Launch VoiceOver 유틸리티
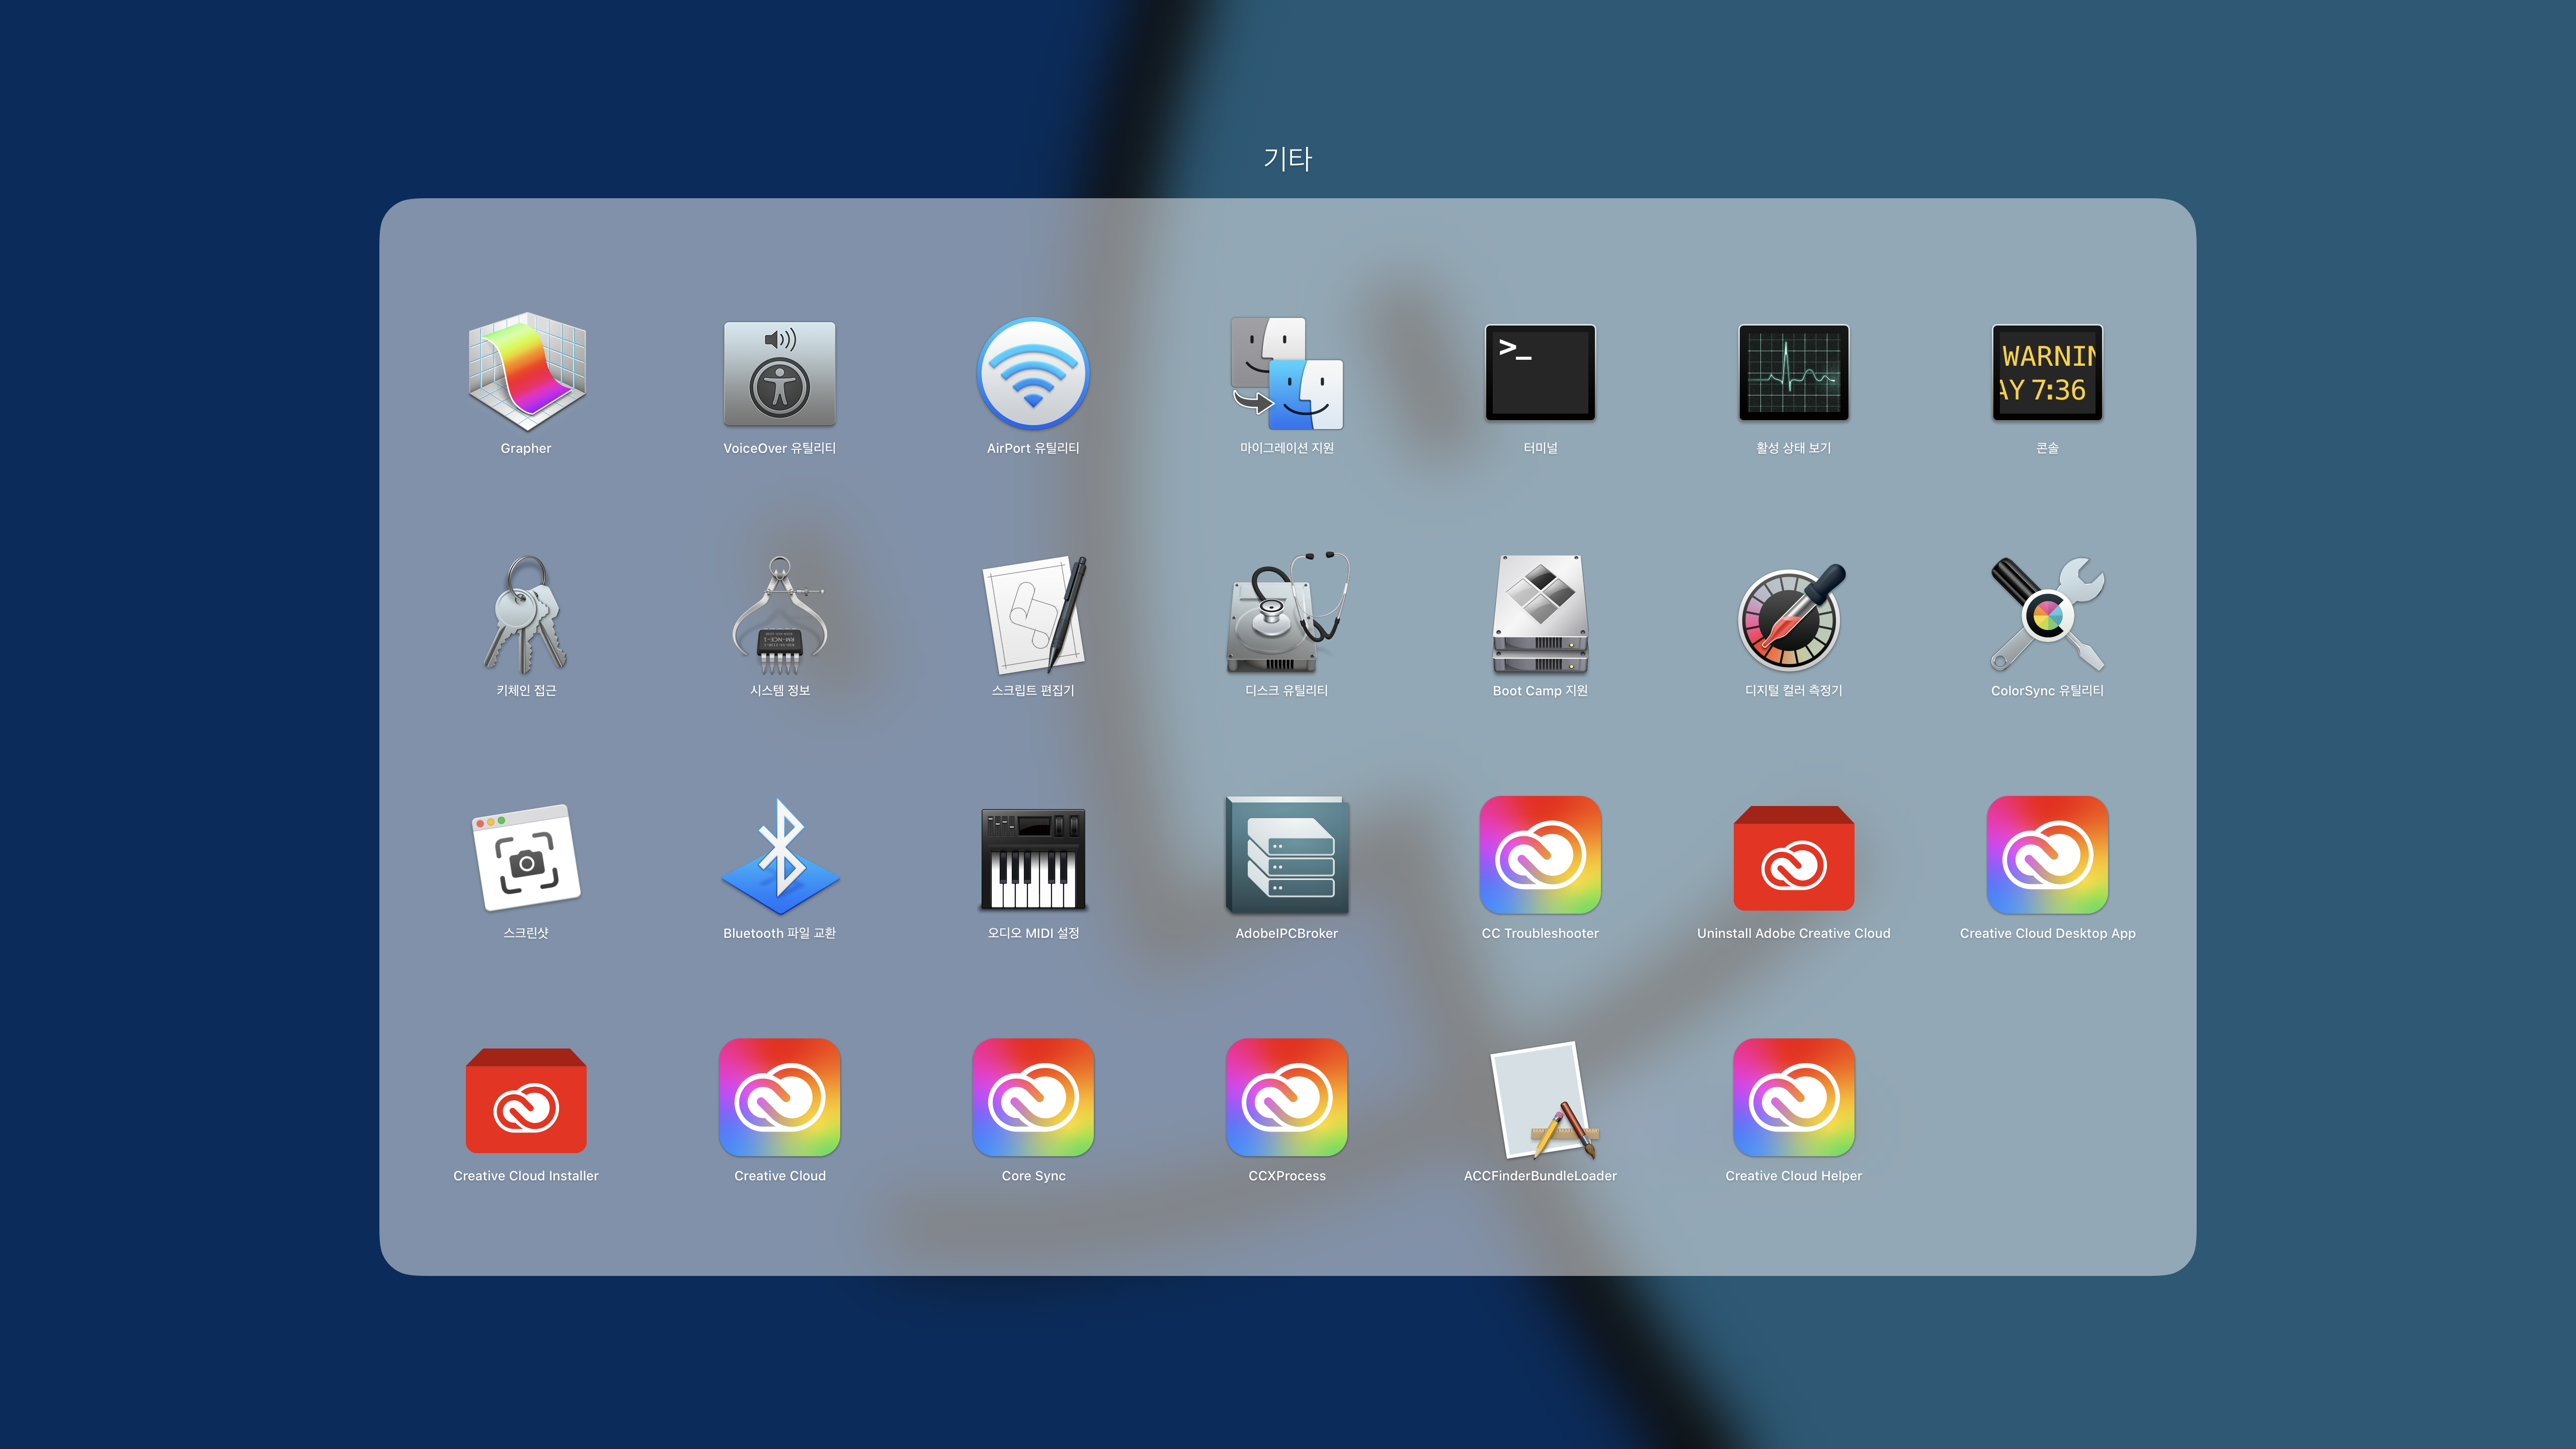The width and height of the screenshot is (2576, 1449). [x=779, y=372]
